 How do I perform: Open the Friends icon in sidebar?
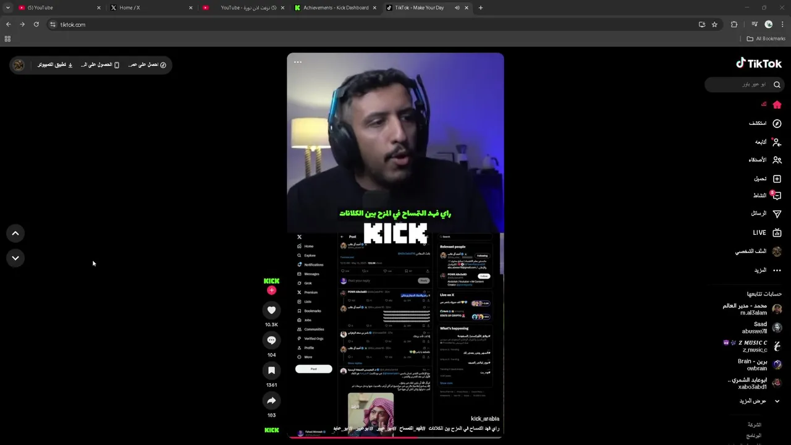pyautogui.click(x=777, y=160)
